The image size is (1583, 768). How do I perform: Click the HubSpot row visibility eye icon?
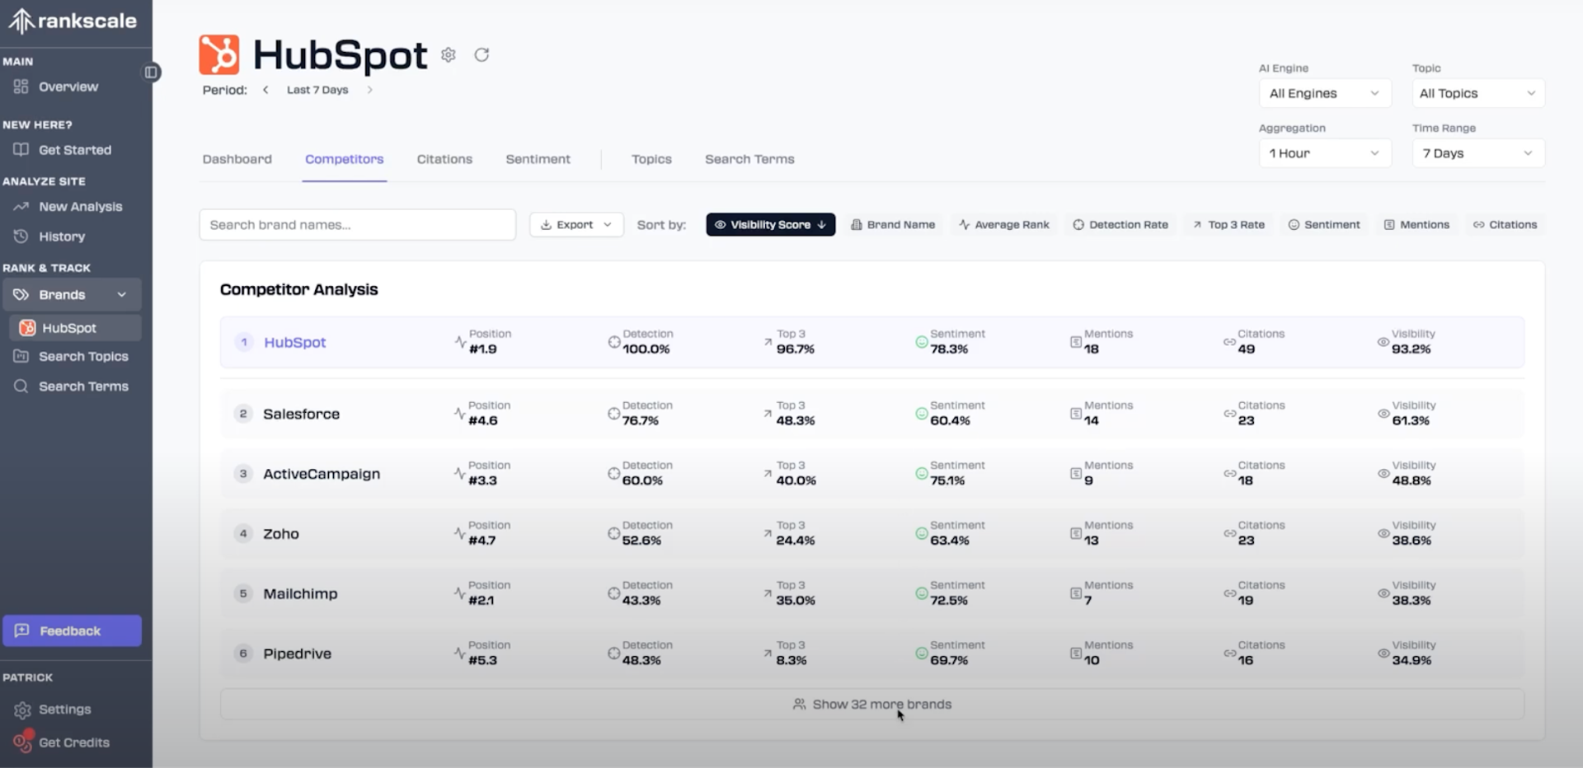[x=1383, y=342]
